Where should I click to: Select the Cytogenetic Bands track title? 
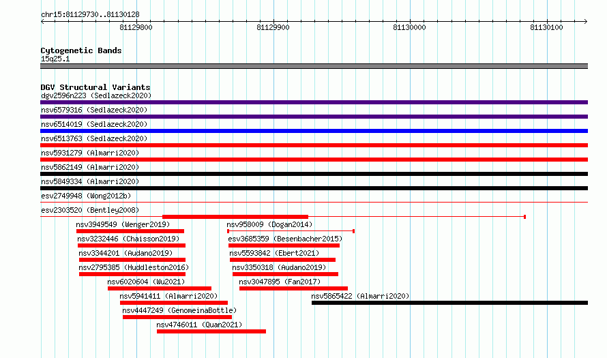coord(81,50)
